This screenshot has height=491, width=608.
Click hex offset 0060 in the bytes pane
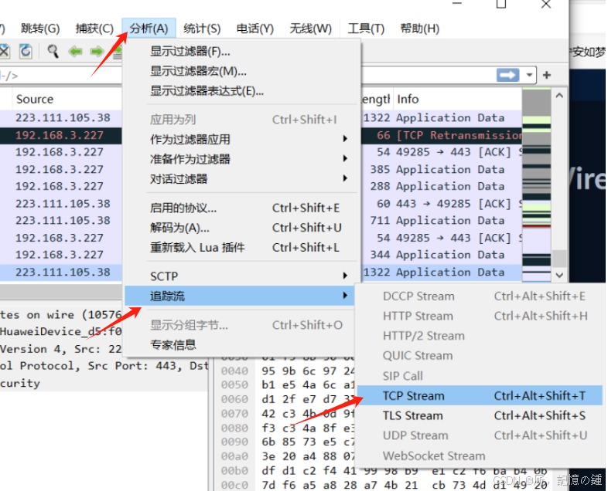coord(234,399)
